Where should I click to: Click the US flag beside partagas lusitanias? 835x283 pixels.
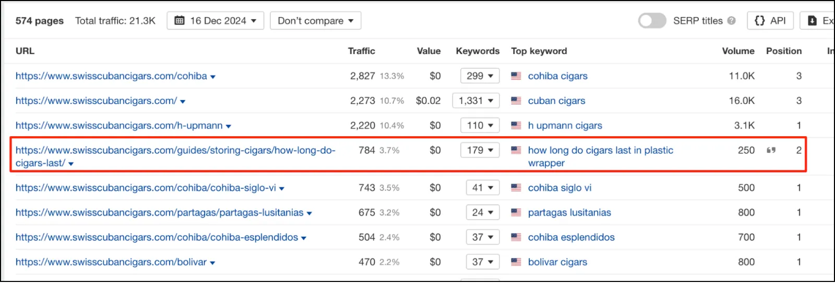[516, 212]
